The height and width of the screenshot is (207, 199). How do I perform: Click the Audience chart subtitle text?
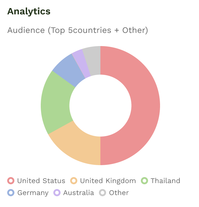78,30
